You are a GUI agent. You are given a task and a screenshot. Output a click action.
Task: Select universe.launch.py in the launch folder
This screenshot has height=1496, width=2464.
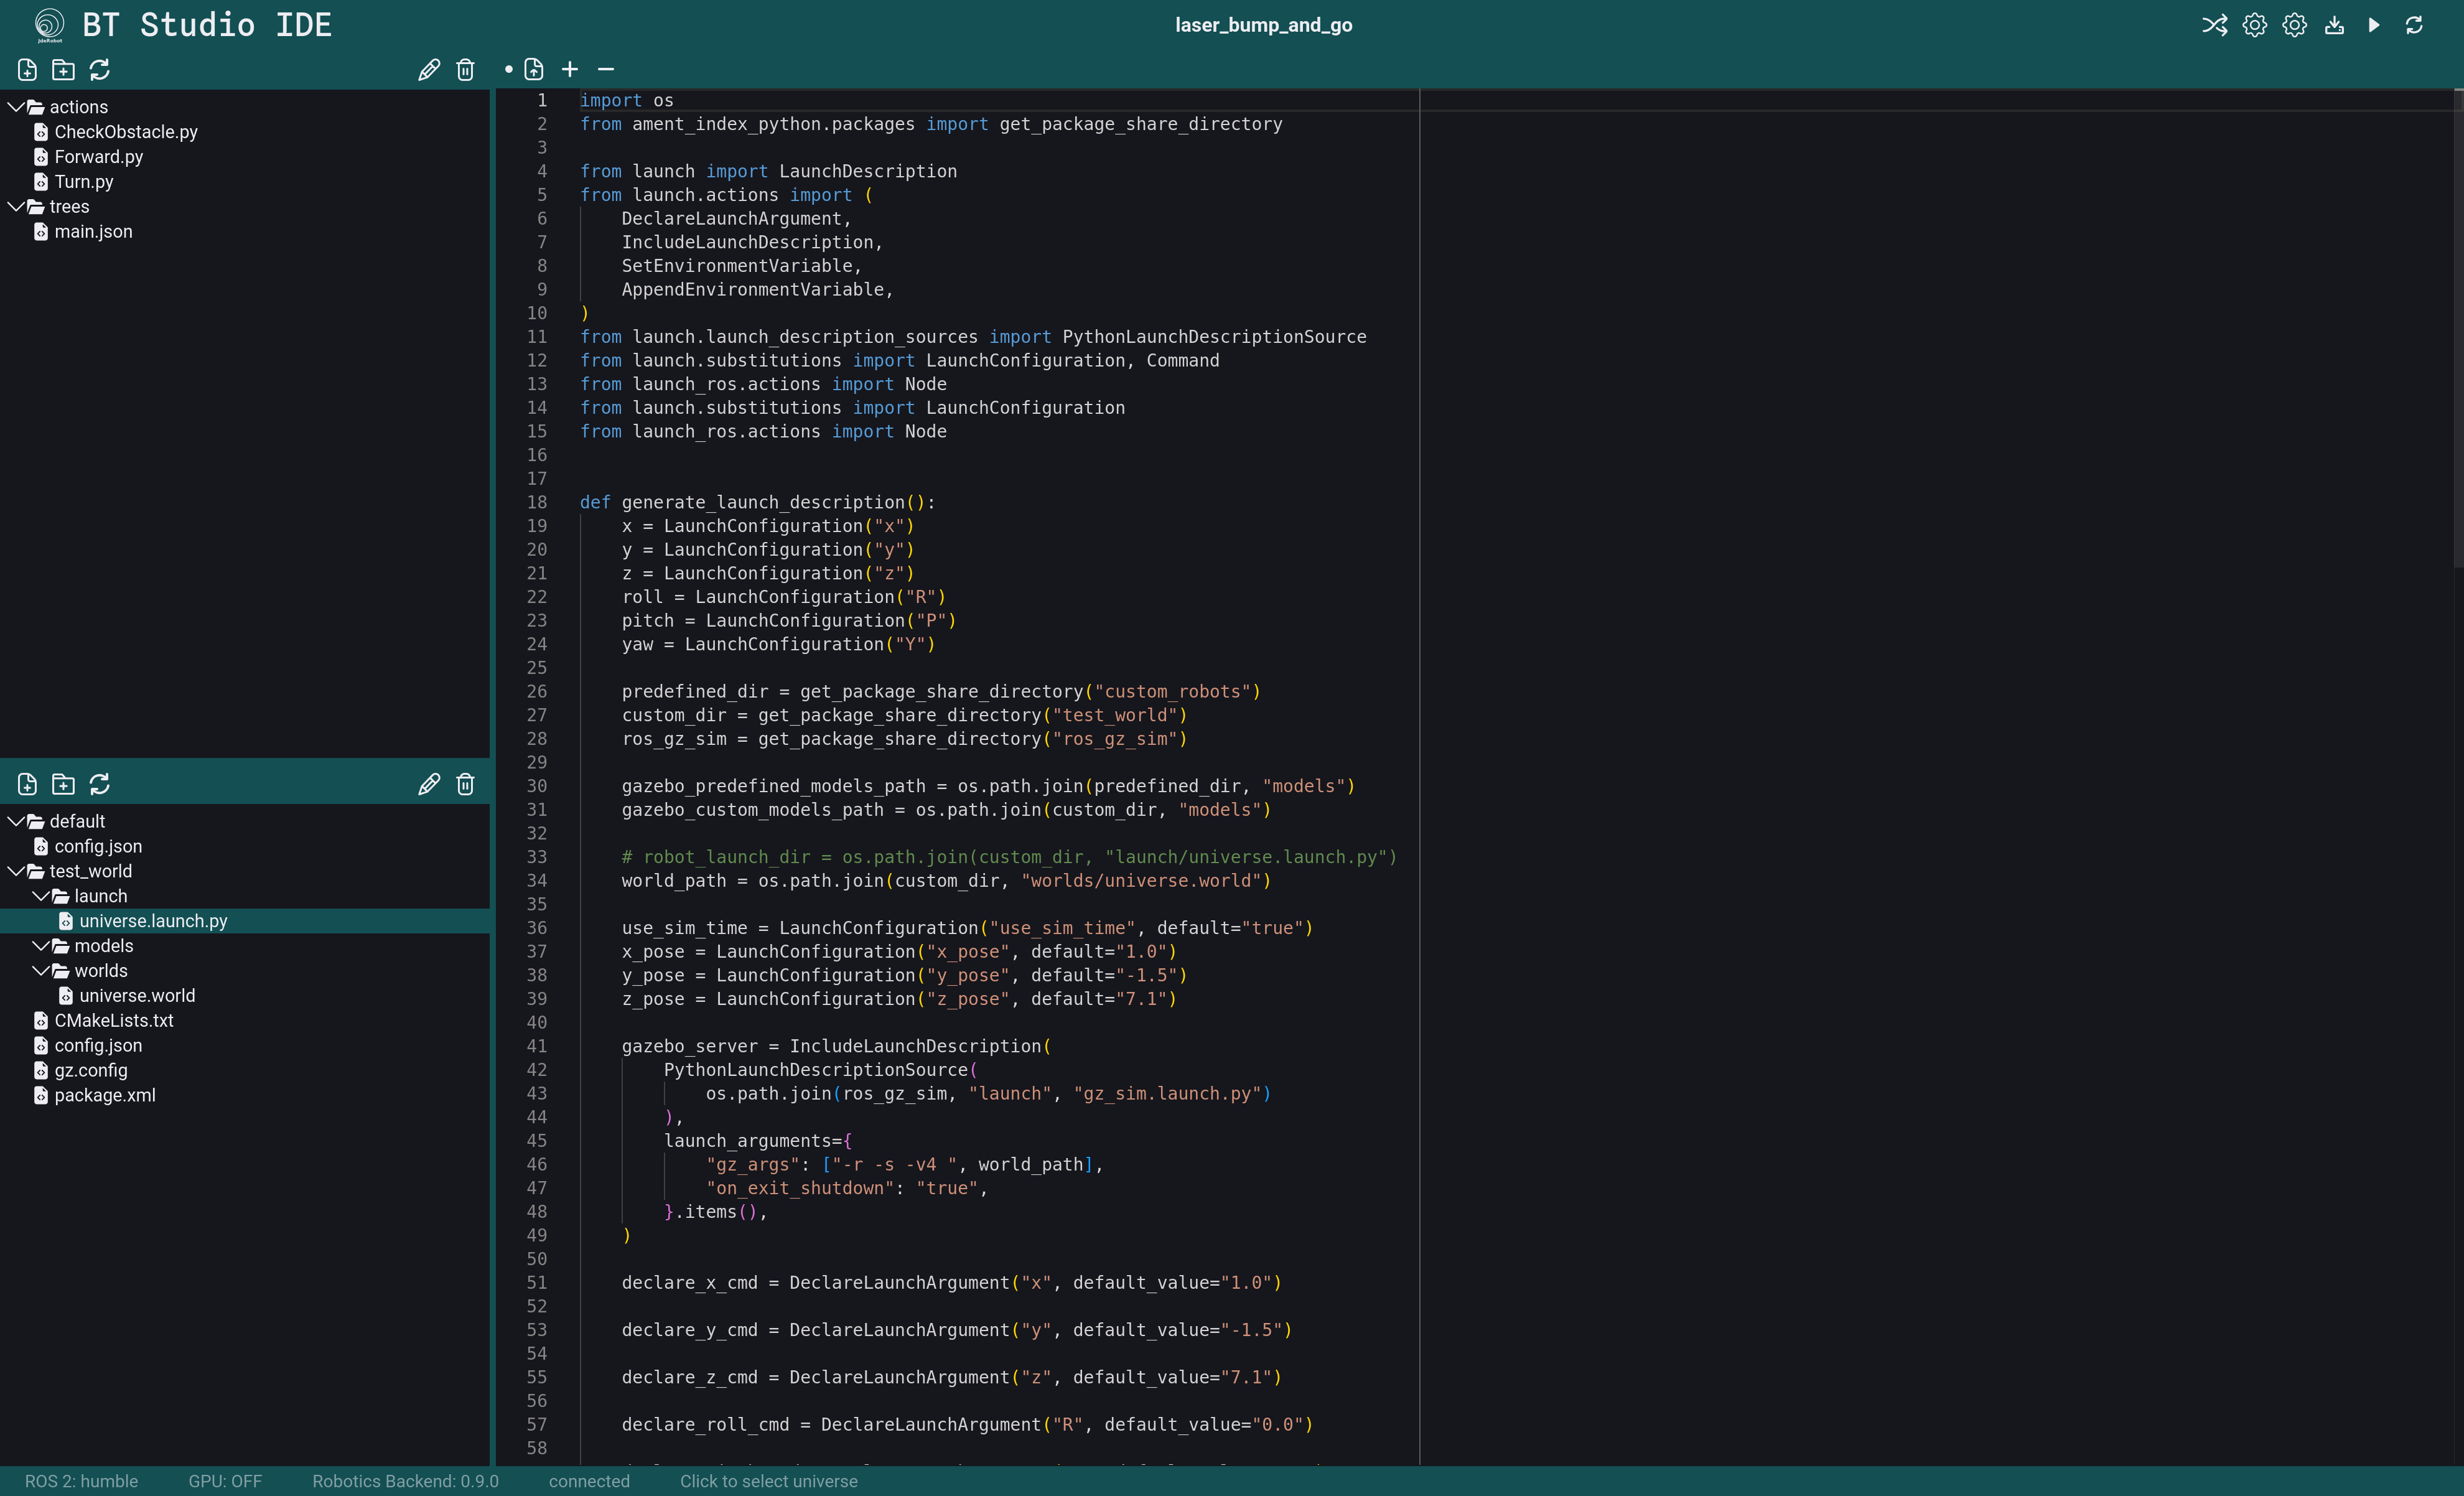click(x=245, y=921)
